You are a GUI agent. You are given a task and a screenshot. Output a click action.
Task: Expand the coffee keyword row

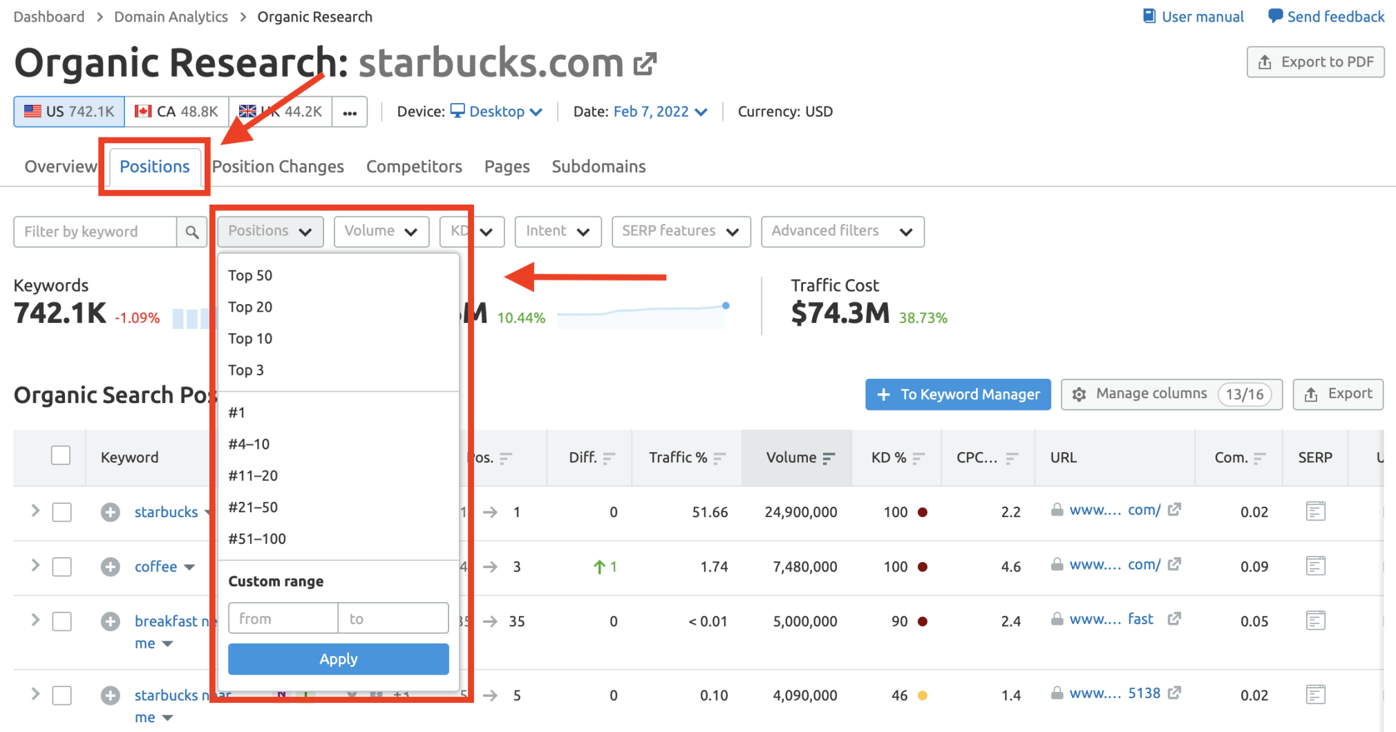(x=35, y=565)
